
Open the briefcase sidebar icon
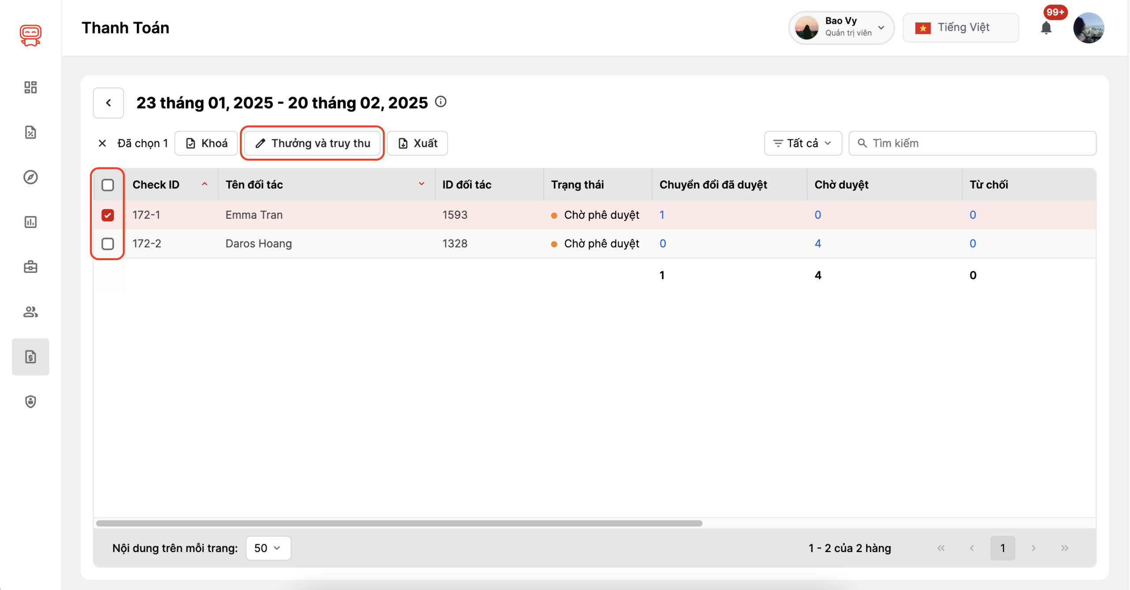click(x=30, y=267)
